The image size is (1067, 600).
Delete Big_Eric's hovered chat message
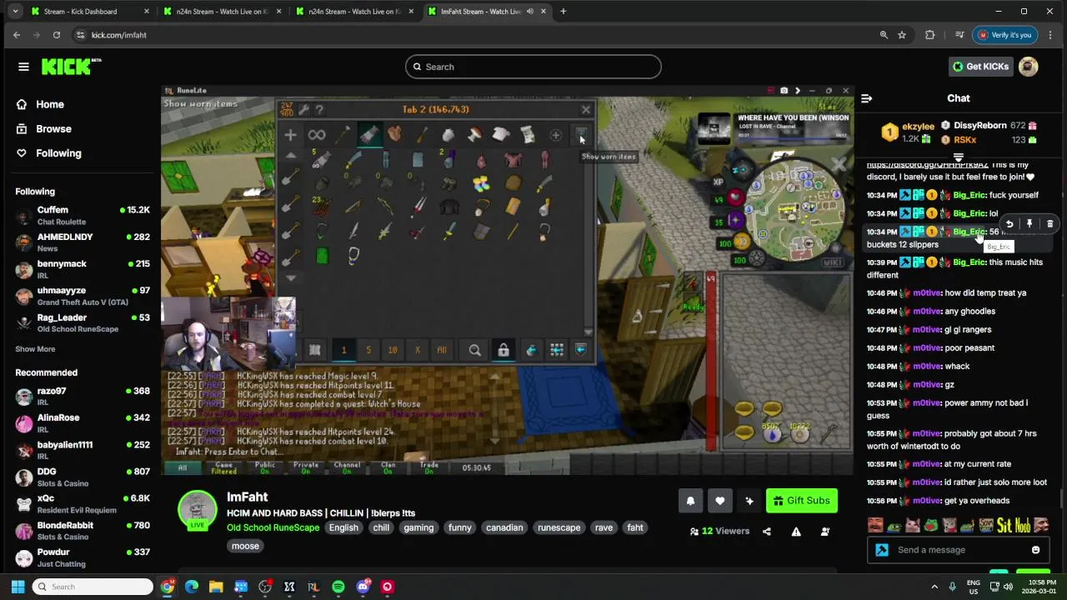click(1049, 223)
